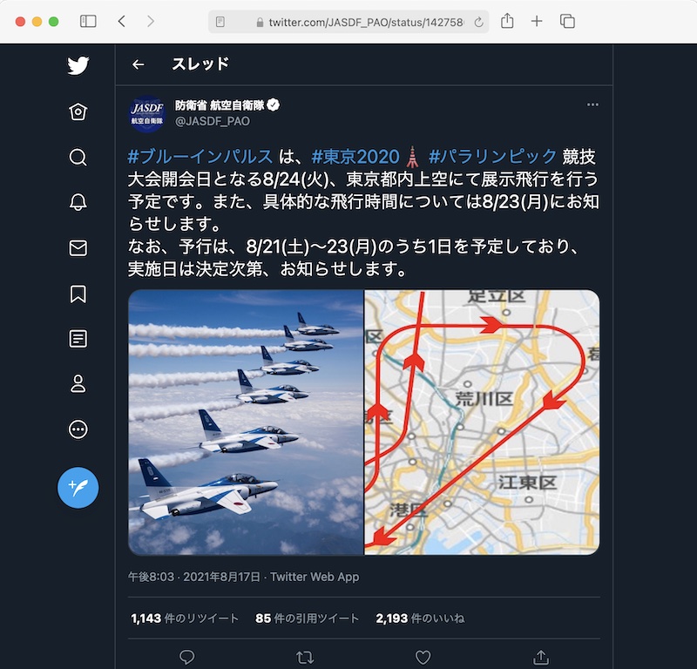Open Bookmarks from the sidebar
Screen dimensions: 697x669
click(x=78, y=296)
